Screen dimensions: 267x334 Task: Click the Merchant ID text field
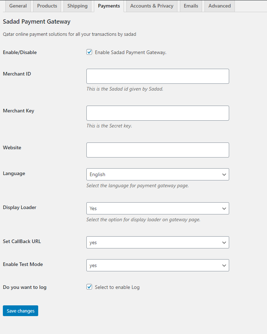pos(157,76)
